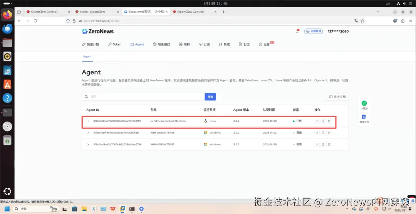Open the Windows Start button
This screenshot has width=416, height=214.
click(7, 209)
